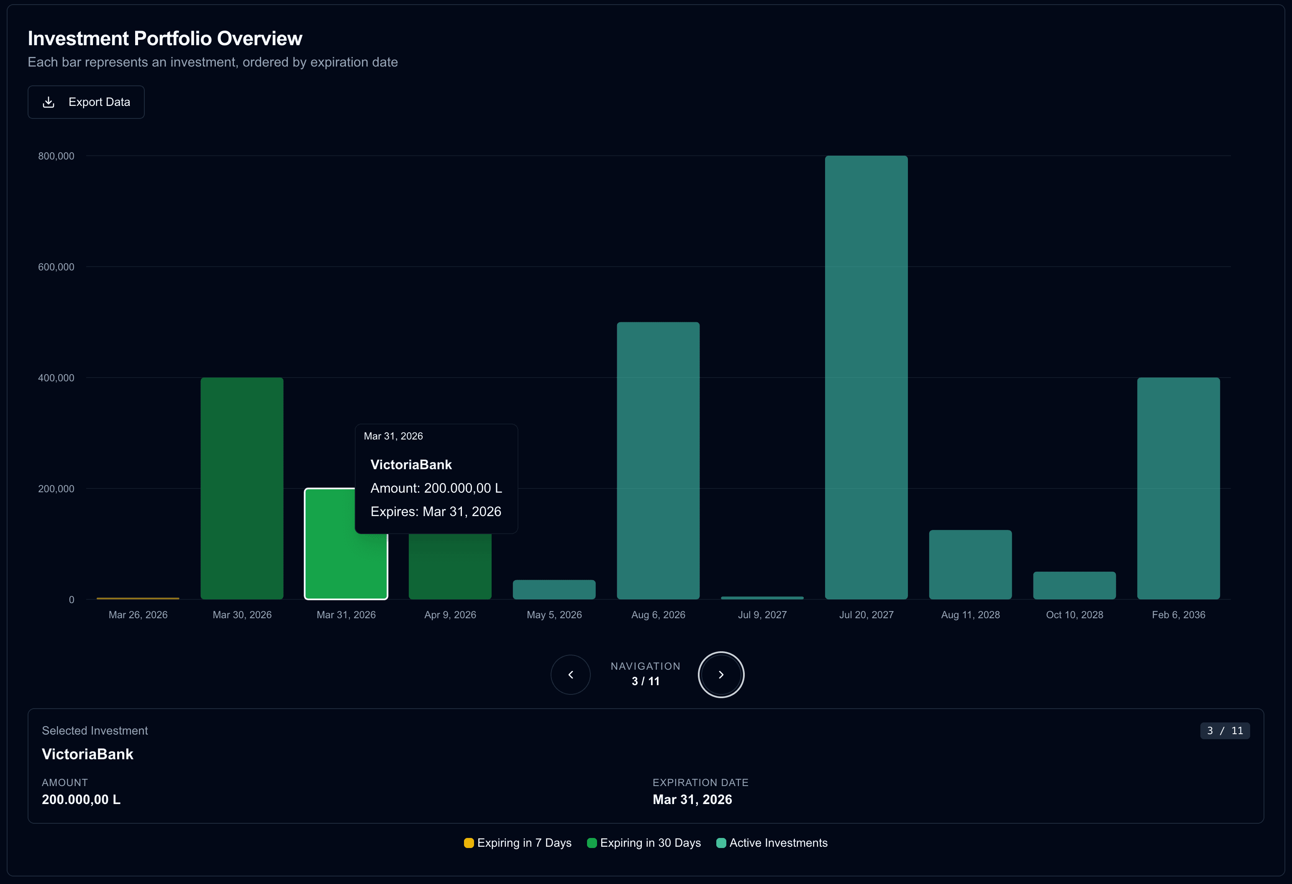Select the Mar 30, 2026 investment bar
Image resolution: width=1292 pixels, height=884 pixels.
click(x=242, y=488)
